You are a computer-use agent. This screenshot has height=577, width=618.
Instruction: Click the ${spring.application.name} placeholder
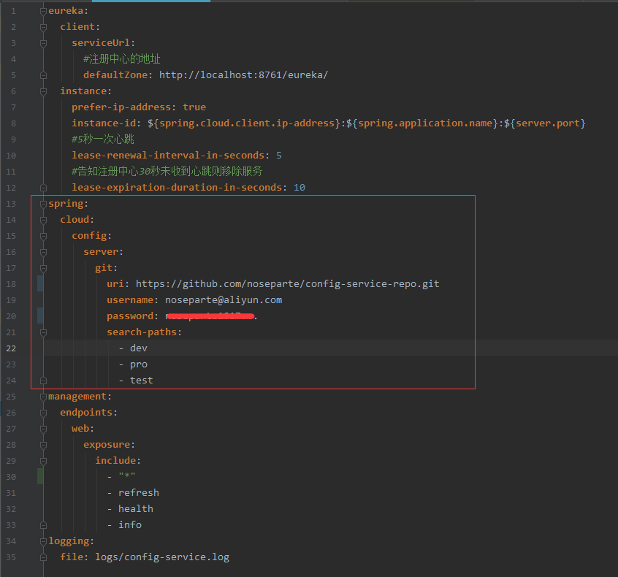pyautogui.click(x=422, y=123)
